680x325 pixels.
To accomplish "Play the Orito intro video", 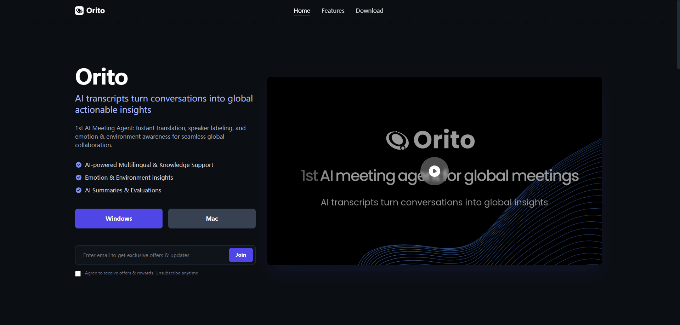I will pyautogui.click(x=435, y=171).
